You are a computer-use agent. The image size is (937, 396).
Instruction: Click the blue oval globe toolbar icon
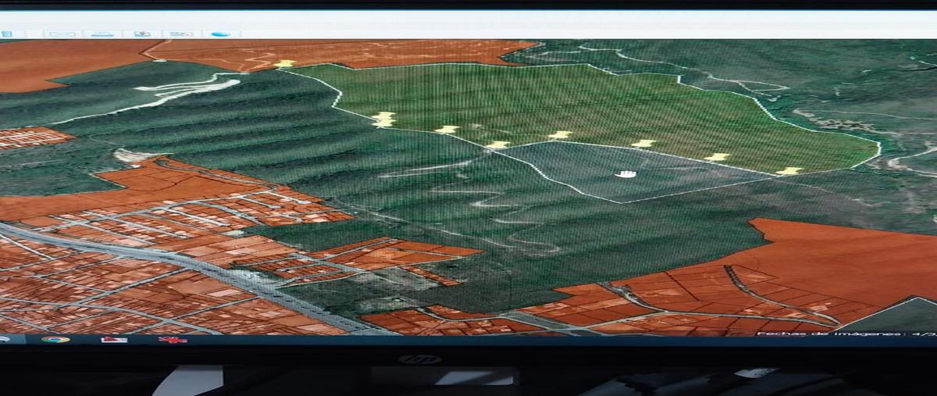pos(221,34)
